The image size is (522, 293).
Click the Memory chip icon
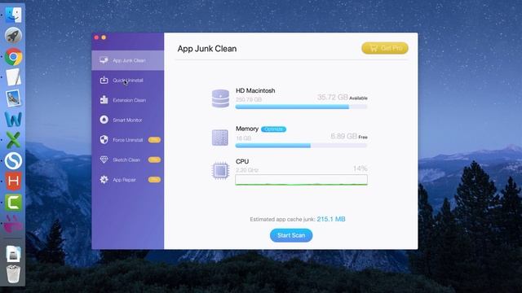pos(220,138)
